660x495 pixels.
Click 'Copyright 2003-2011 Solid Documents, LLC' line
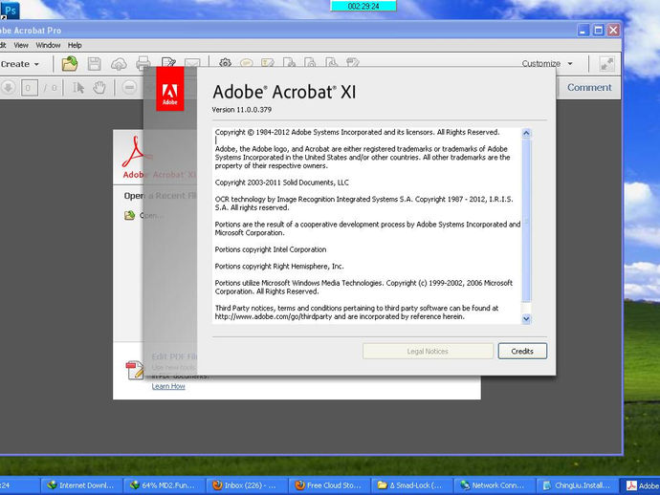click(282, 183)
